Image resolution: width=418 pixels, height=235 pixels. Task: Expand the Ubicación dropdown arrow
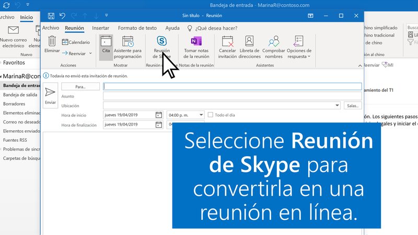(337, 106)
